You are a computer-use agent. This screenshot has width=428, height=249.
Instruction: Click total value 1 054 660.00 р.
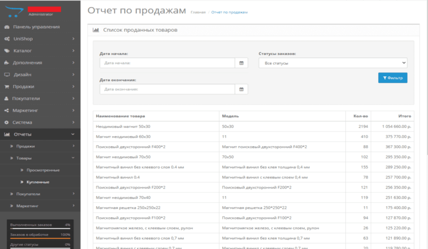point(397,127)
